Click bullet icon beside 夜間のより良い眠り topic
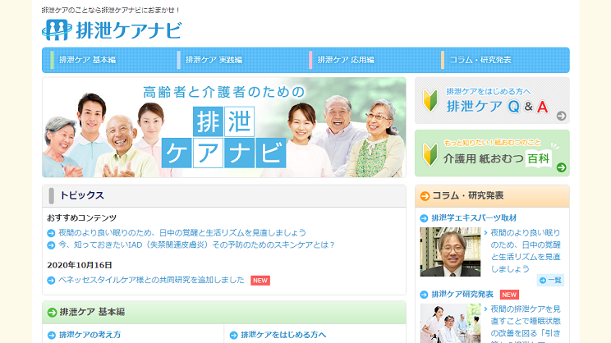Screen dimensions: 611x343 (51, 233)
